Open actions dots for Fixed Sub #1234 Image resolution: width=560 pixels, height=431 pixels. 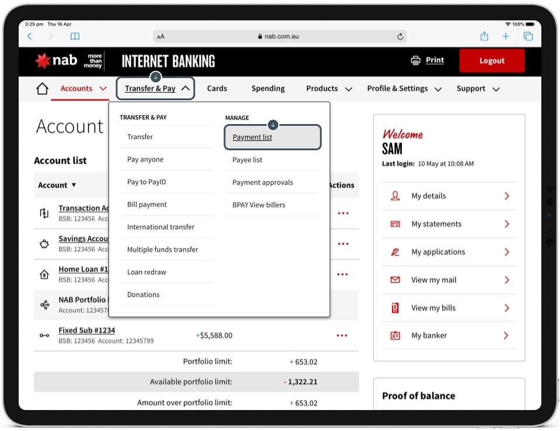pos(342,335)
